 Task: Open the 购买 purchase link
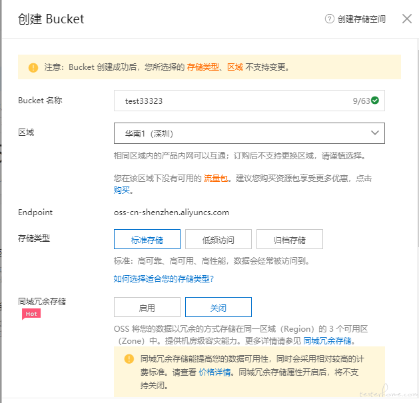point(122,191)
